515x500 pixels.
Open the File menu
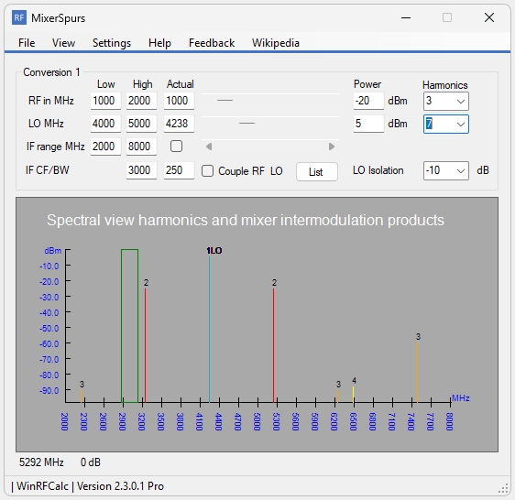pos(27,43)
